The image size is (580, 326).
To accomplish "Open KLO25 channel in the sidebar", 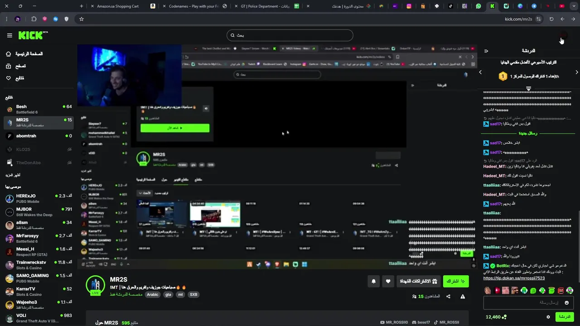I will click(39, 149).
